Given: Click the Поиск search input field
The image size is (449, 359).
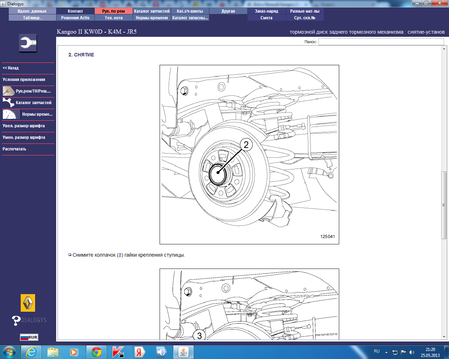Looking at the screenshot, I should click(x=381, y=42).
